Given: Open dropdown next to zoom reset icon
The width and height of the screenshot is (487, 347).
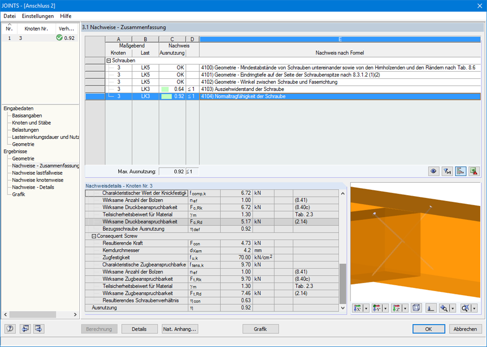Looking at the screenshot, I should pos(474,308).
